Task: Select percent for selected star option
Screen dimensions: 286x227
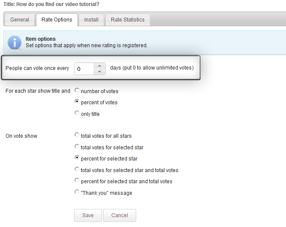Action: click(77, 157)
